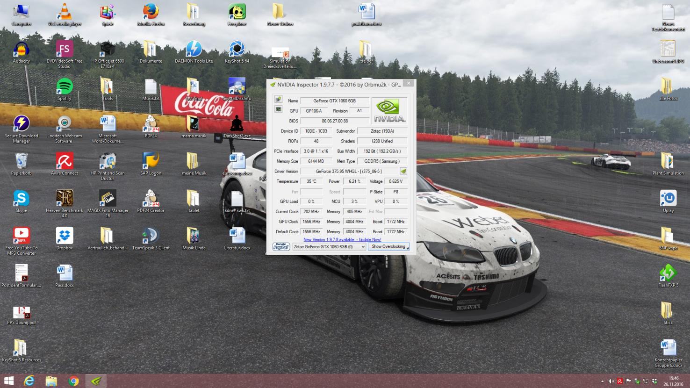Viewport: 690px width, 388px height.
Task: Switch to NVIDIA Inspector taskbar button
Action: pos(96,381)
